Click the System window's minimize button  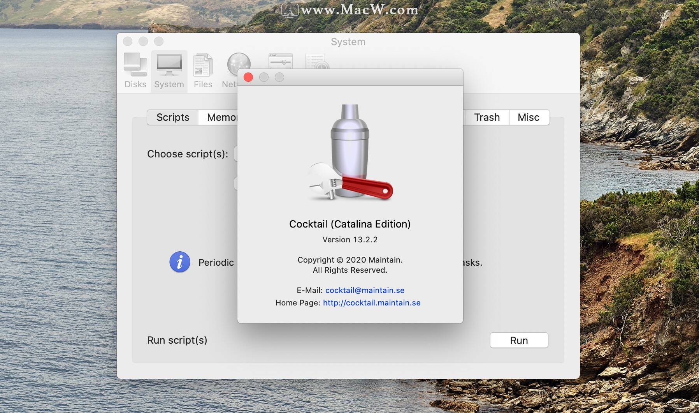(143, 41)
